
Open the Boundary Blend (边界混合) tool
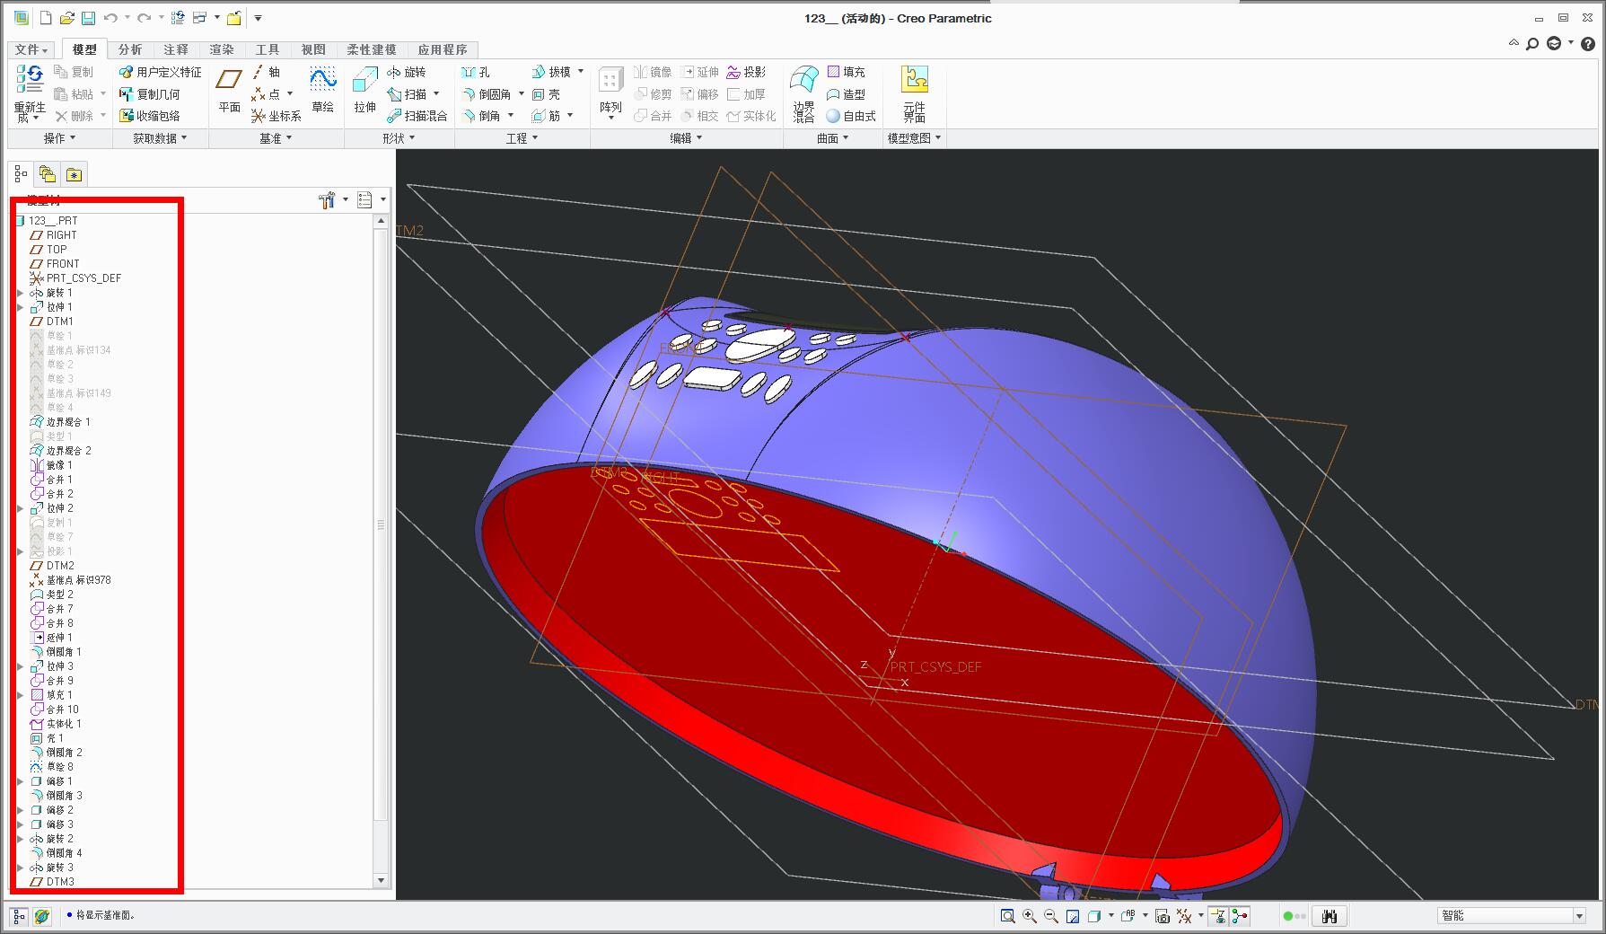(803, 93)
